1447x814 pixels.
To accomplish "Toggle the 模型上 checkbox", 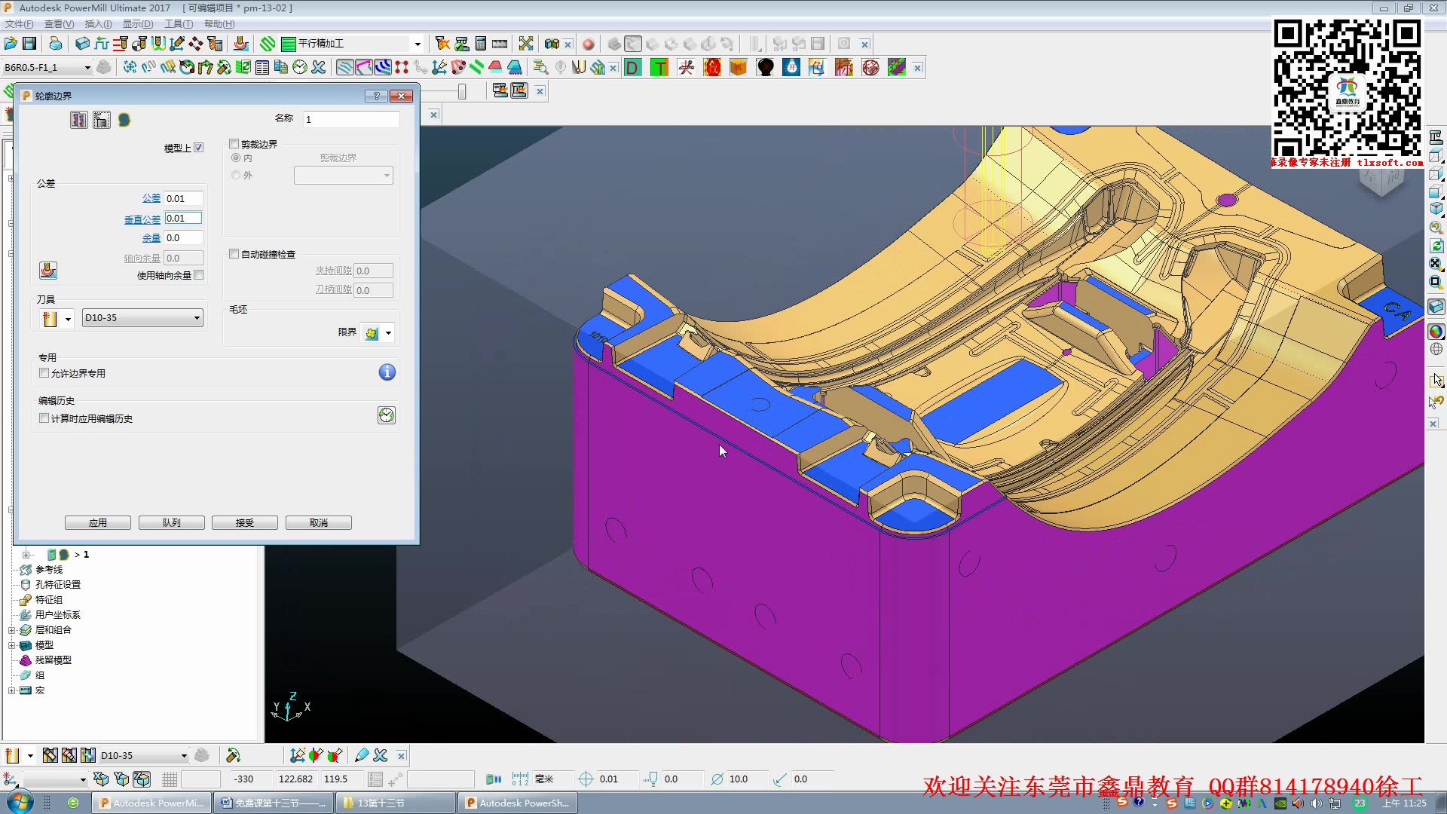I will tap(198, 148).
